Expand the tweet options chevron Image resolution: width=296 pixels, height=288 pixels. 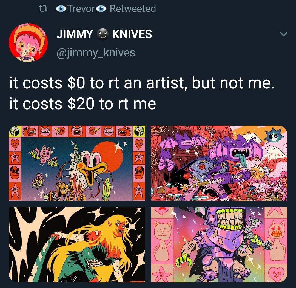point(283,34)
